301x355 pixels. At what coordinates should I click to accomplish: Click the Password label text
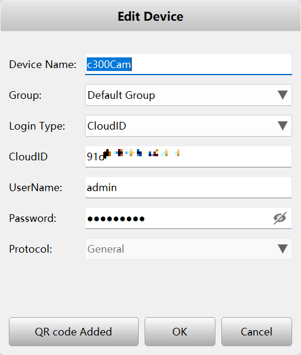pyautogui.click(x=32, y=218)
